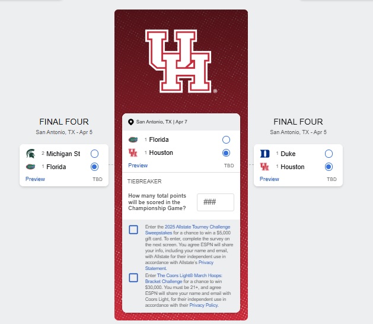Screen dimensions: 373x324
Task: Open Coors Light Privacy Policy link
Action: coord(203,305)
